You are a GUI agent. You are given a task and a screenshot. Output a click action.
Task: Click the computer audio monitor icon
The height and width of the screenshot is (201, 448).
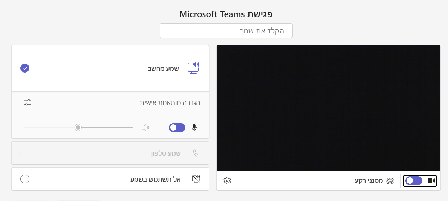pos(193,68)
